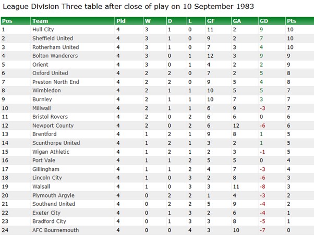Select AFC Bournemouth at the bottom
Screen dimensions: 314x235
(55, 230)
